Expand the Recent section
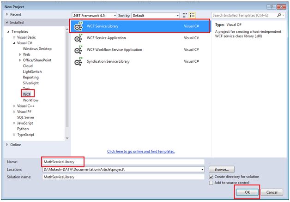290x202 pixels. click(7, 14)
